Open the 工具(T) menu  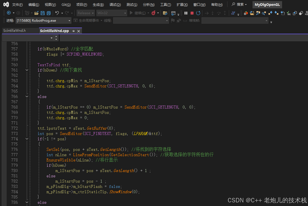[165, 4]
